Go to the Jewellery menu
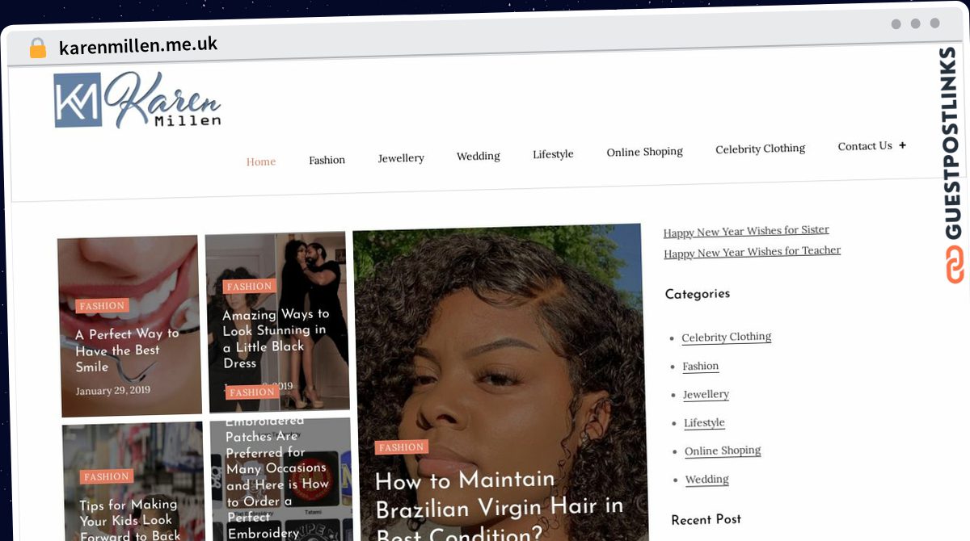 tap(401, 158)
